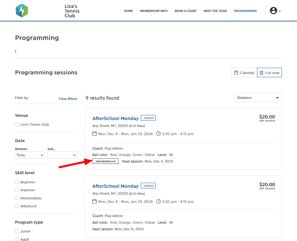Check the Beginner skill level filter
This screenshot has width=297, height=241.
(17, 182)
